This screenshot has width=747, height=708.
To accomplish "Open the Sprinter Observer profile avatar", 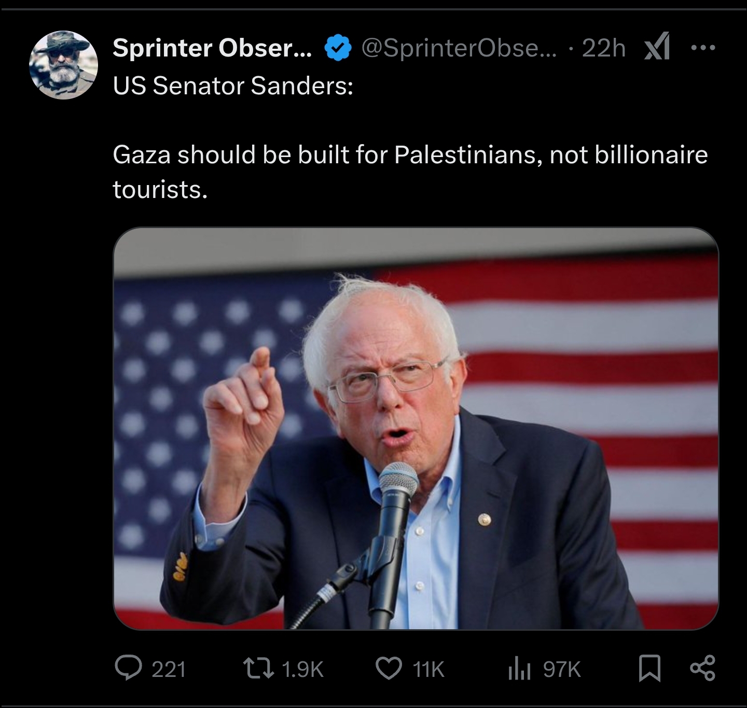I will pyautogui.click(x=64, y=65).
